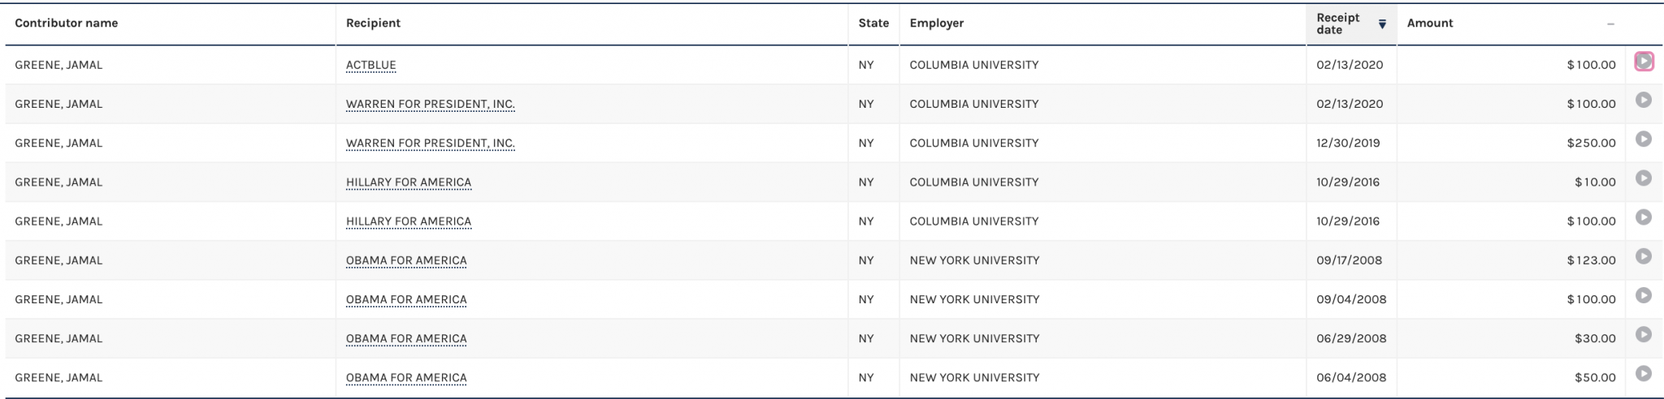Open Warren for President link dated 12/30/2019

[x=430, y=143]
